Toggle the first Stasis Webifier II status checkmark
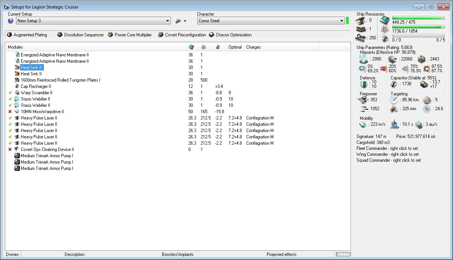453x260 pixels. pos(10,99)
